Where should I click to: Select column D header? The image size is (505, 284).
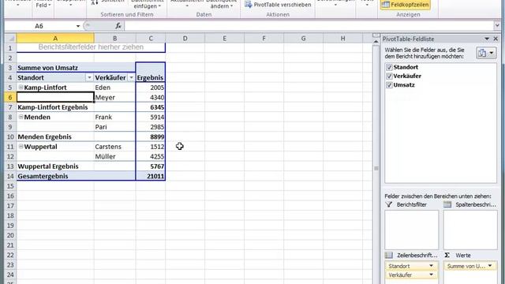tap(185, 39)
